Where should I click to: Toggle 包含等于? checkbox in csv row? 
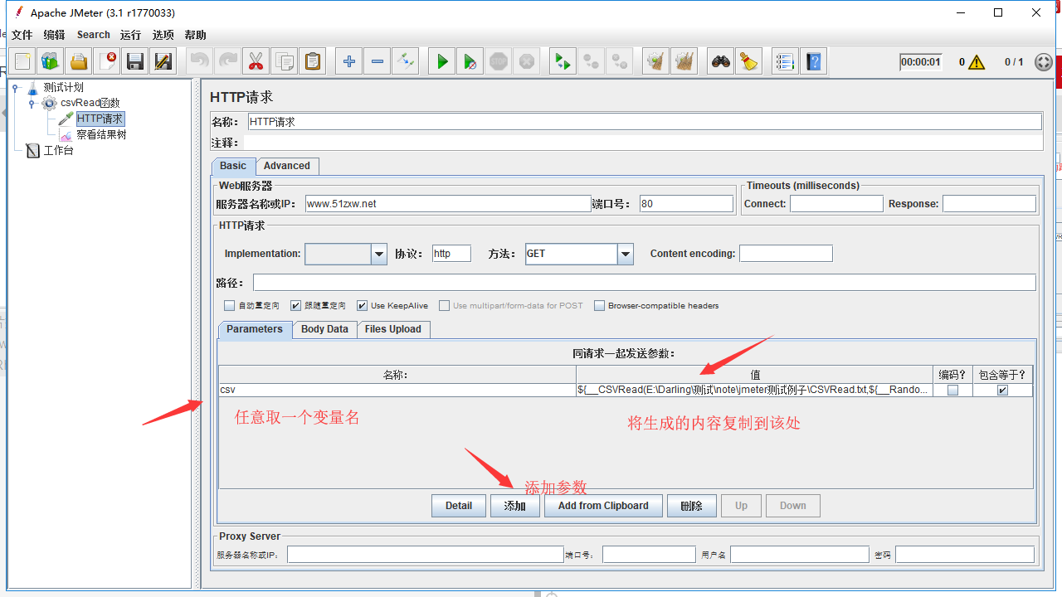point(1002,390)
